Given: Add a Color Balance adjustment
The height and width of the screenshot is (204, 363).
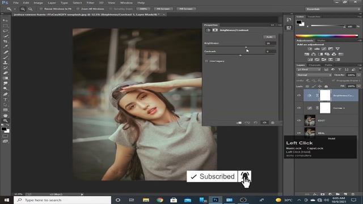Looking at the screenshot, I should coord(314,54).
